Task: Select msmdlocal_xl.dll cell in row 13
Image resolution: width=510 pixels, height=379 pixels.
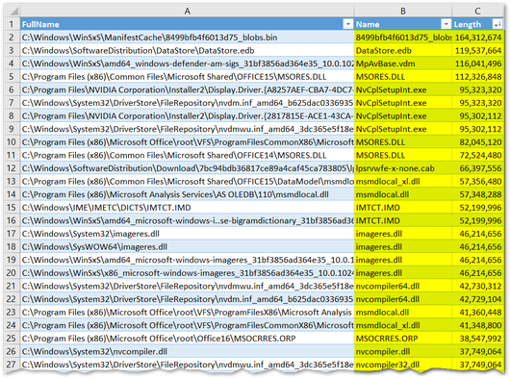Action: click(403, 182)
